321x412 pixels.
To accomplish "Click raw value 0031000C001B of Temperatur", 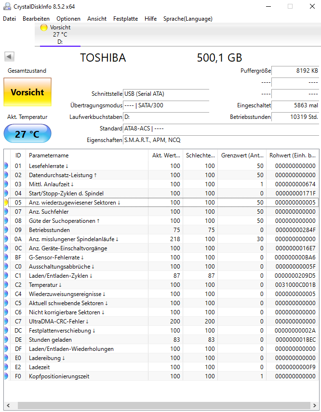I will click(x=295, y=285).
